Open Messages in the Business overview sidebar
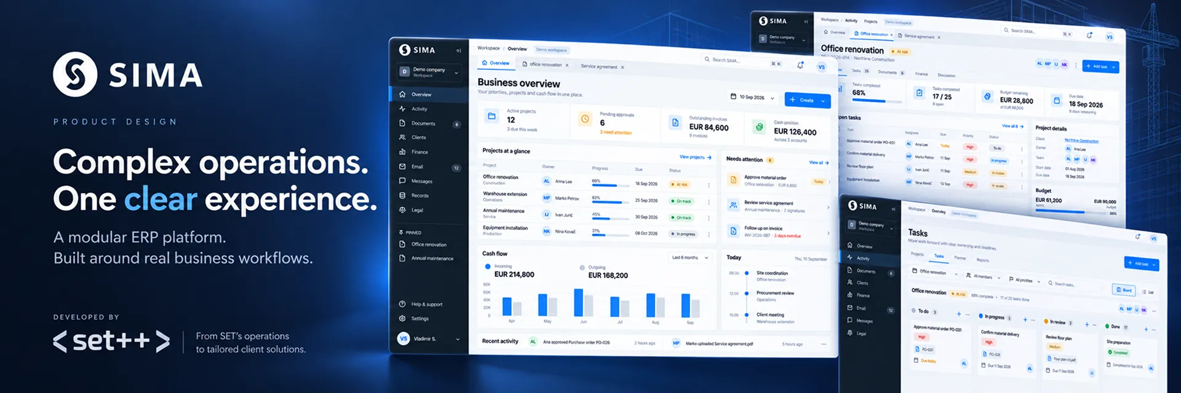This screenshot has height=393, width=1181. pos(429,181)
